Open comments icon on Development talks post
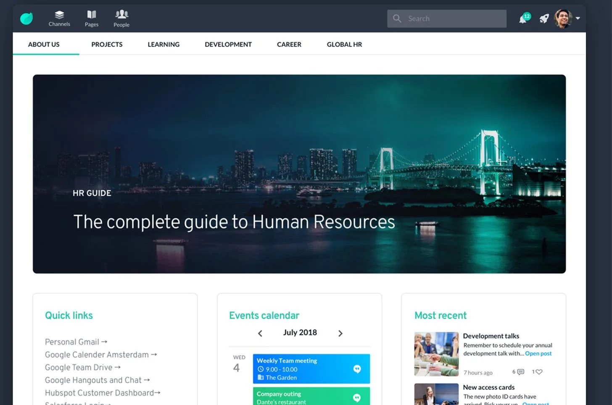This screenshot has height=405, width=612. (520, 372)
